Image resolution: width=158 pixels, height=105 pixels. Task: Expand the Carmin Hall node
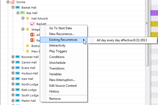coord(13,62)
